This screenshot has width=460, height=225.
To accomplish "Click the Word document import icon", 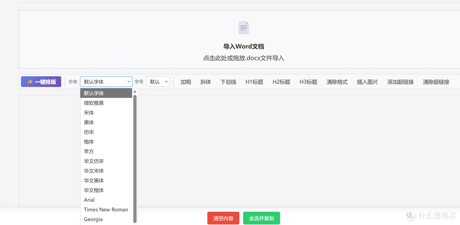I will tap(244, 27).
